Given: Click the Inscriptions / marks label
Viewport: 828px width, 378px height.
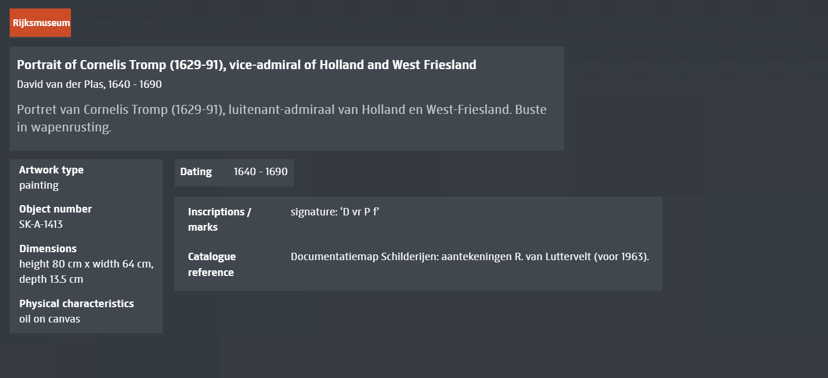Looking at the screenshot, I should coord(219,219).
